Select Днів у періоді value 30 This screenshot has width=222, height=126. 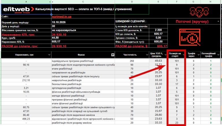coord(83,26)
